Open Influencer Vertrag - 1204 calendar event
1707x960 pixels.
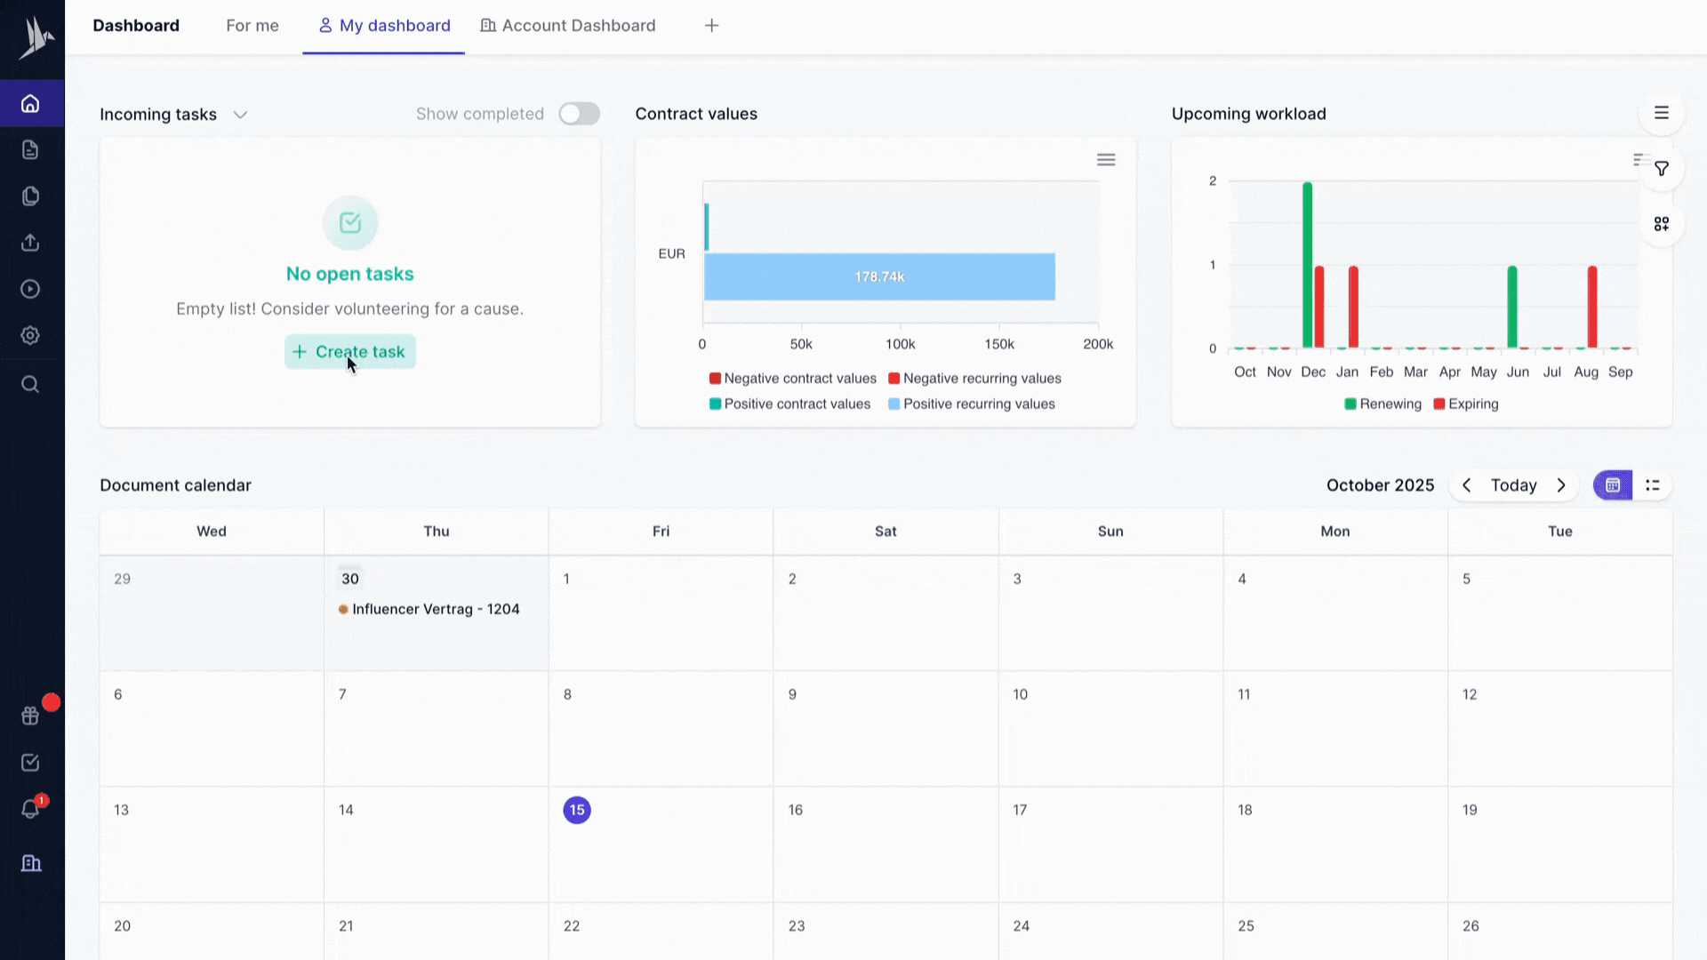point(429,609)
